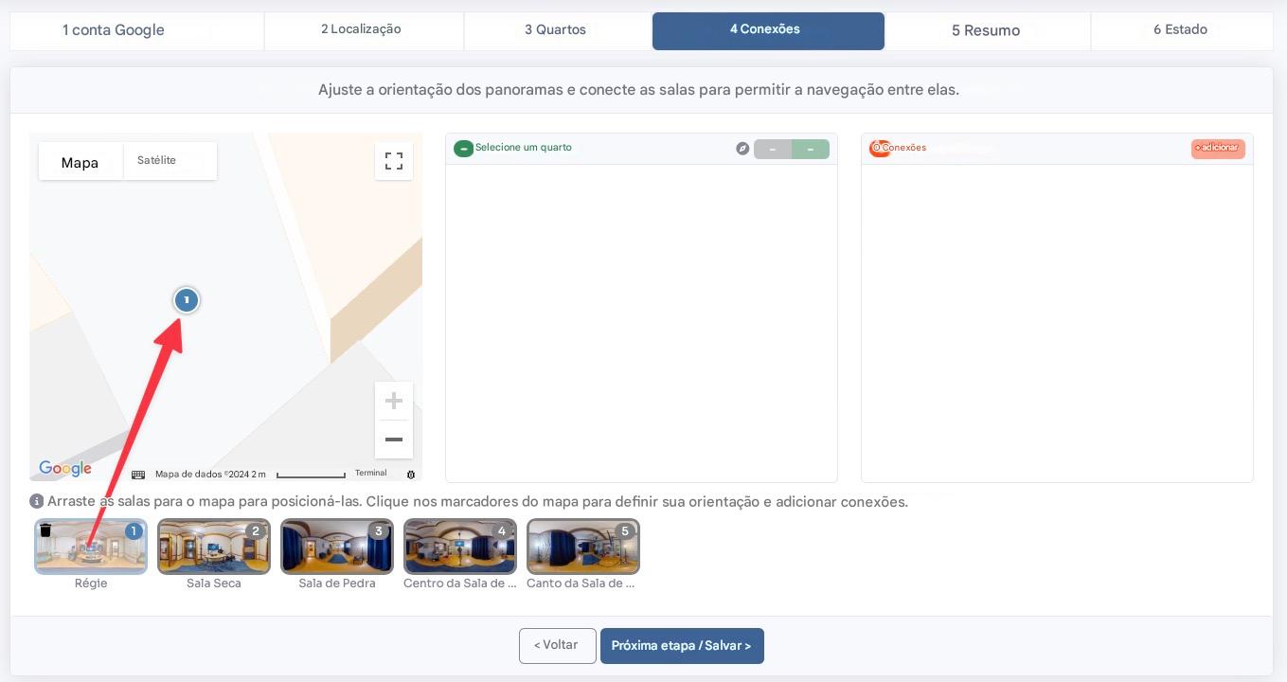Click the '+ adicionar' connection button
The height and width of the screenshot is (682, 1287).
click(x=1218, y=149)
